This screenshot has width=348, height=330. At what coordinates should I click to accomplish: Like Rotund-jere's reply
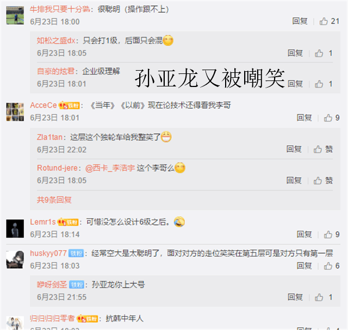(x=323, y=180)
